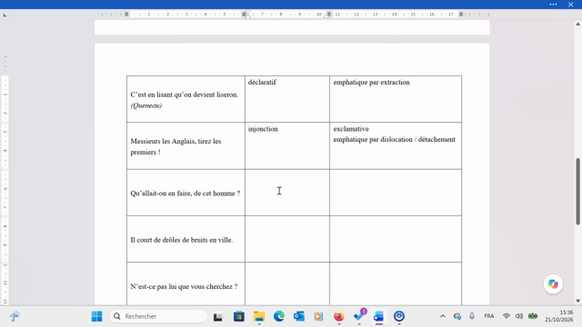This screenshot has height=327, width=582.
Task: Show hidden system tray icons
Action: click(x=443, y=316)
